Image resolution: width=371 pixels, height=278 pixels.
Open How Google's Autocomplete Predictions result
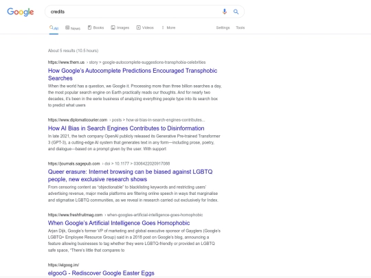tap(133, 74)
